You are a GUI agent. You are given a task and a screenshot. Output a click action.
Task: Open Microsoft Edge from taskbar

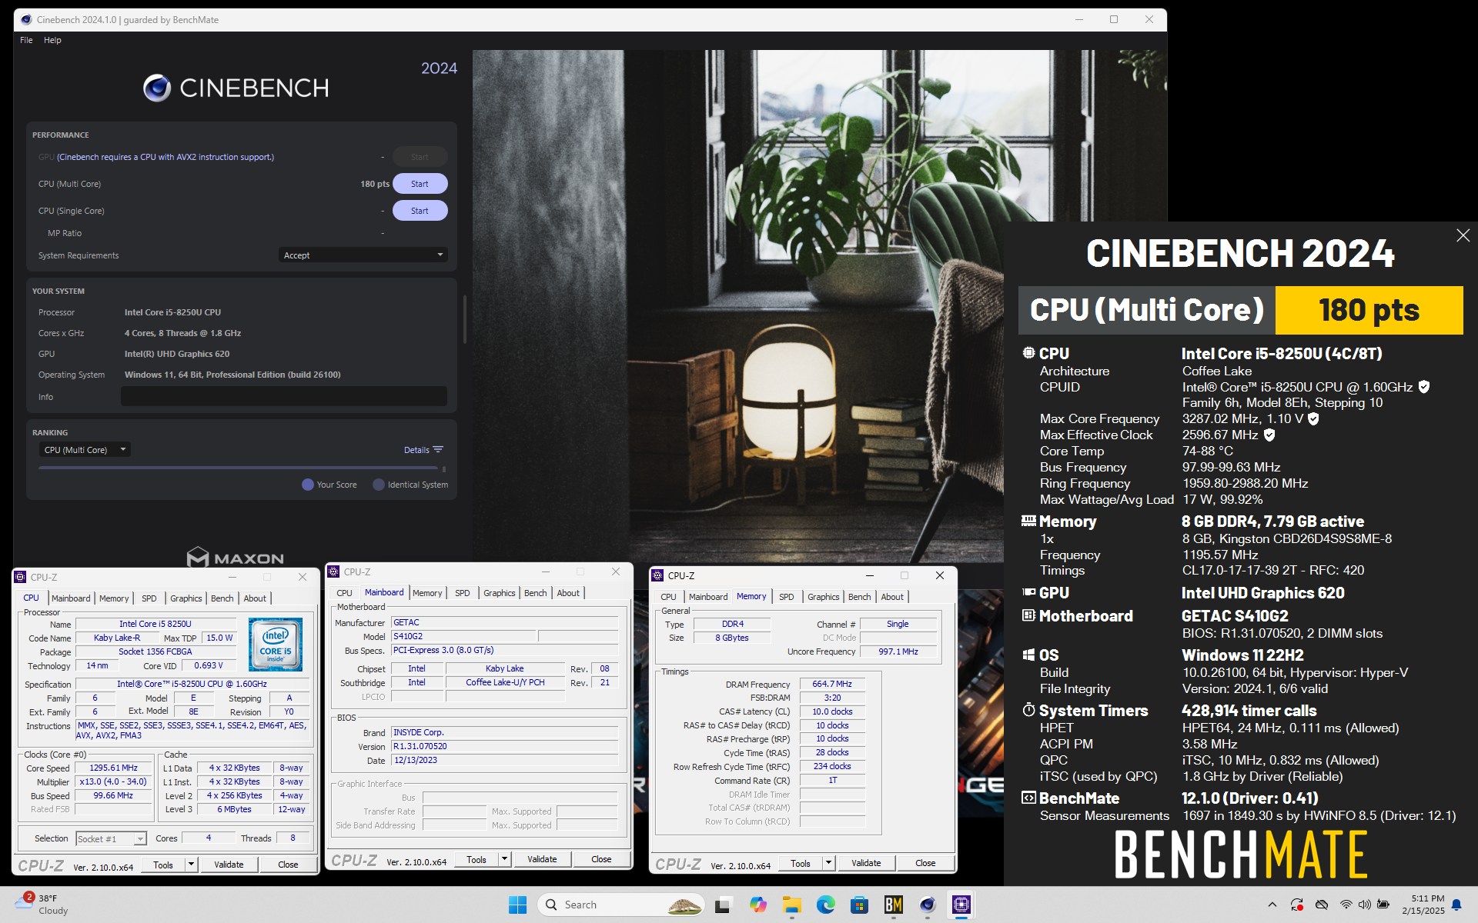[825, 905]
